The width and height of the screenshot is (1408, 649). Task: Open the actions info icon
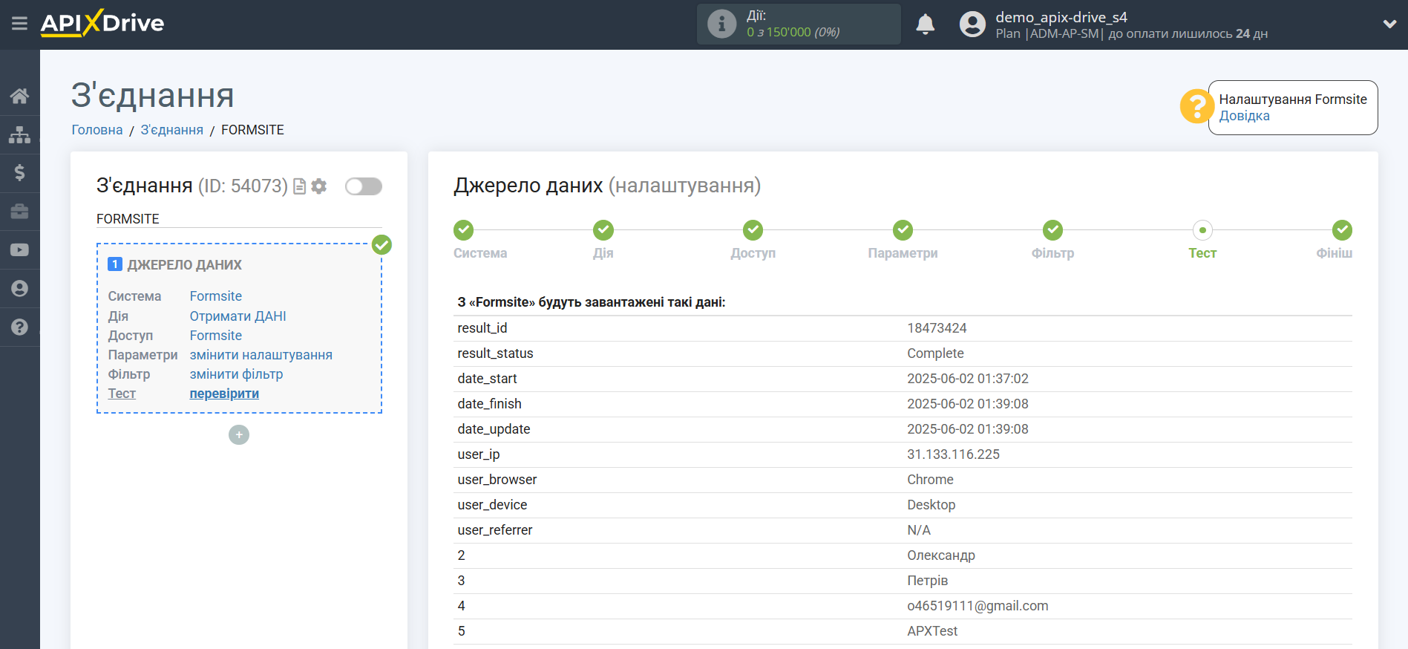pyautogui.click(x=721, y=24)
